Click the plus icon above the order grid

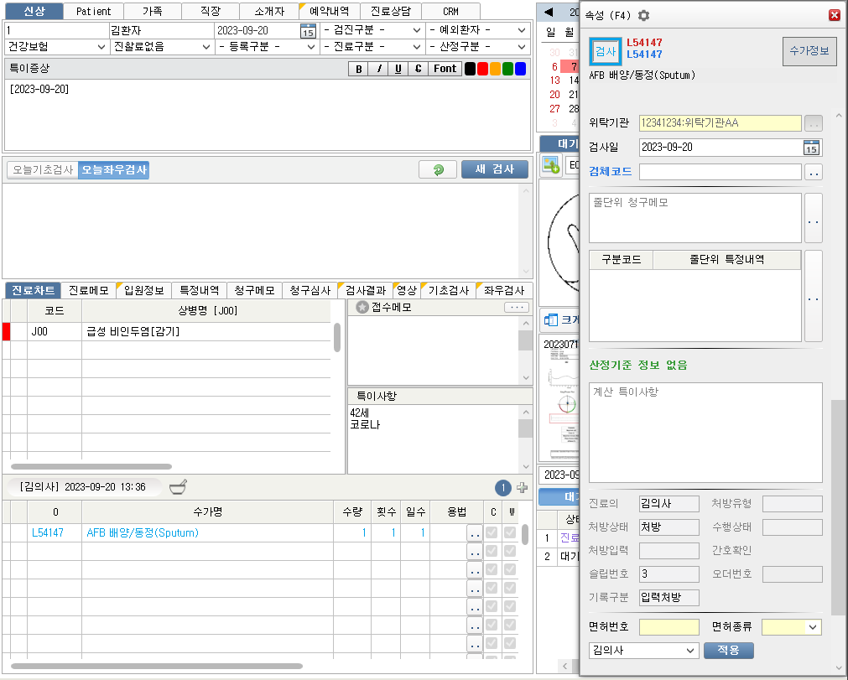[522, 488]
